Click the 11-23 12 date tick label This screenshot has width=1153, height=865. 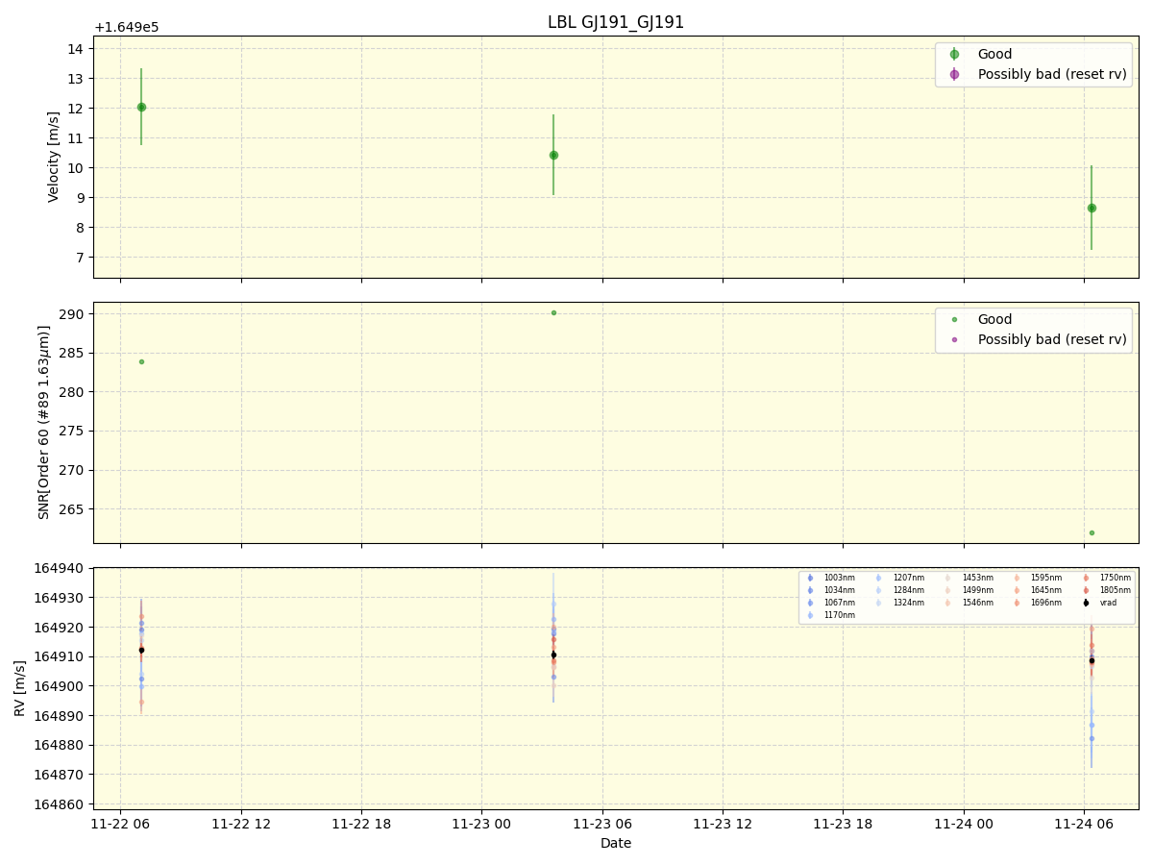(x=723, y=823)
